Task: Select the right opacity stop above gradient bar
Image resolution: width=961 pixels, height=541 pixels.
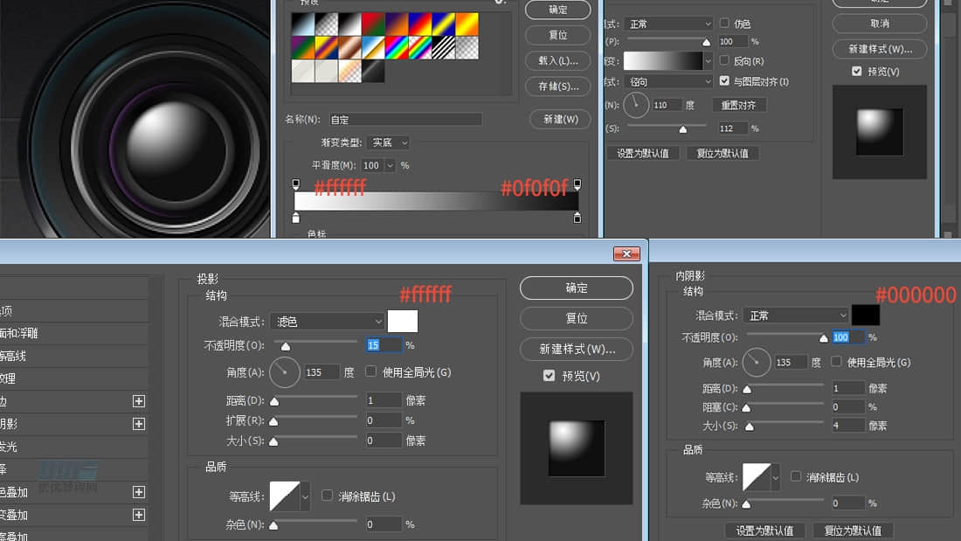Action: pos(577,184)
